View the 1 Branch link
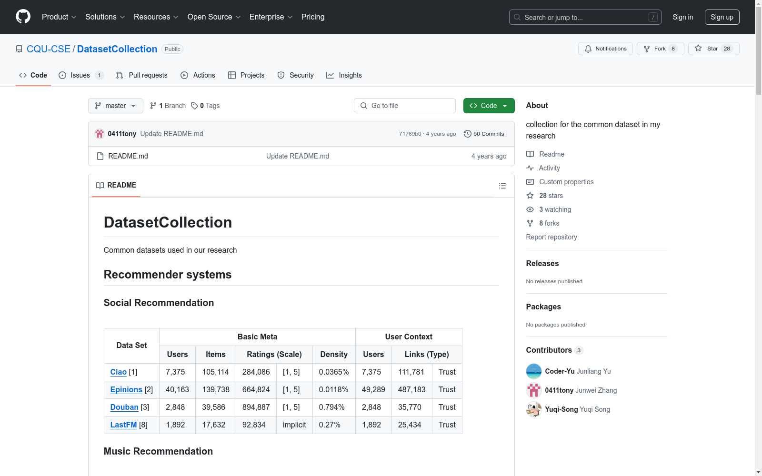Image resolution: width=762 pixels, height=476 pixels. (168, 106)
